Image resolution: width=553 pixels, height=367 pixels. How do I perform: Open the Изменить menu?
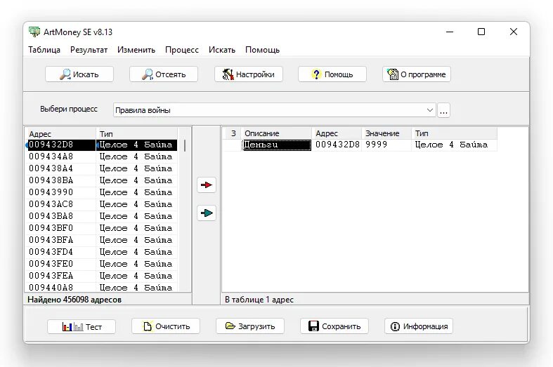136,50
